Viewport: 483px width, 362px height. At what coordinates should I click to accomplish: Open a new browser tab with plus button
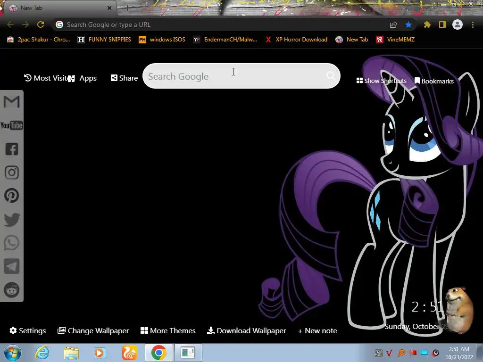[127, 8]
